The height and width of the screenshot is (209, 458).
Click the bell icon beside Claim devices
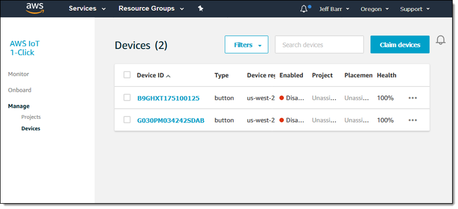440,40
